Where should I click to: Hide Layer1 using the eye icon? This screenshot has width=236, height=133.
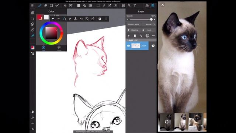tap(128, 46)
